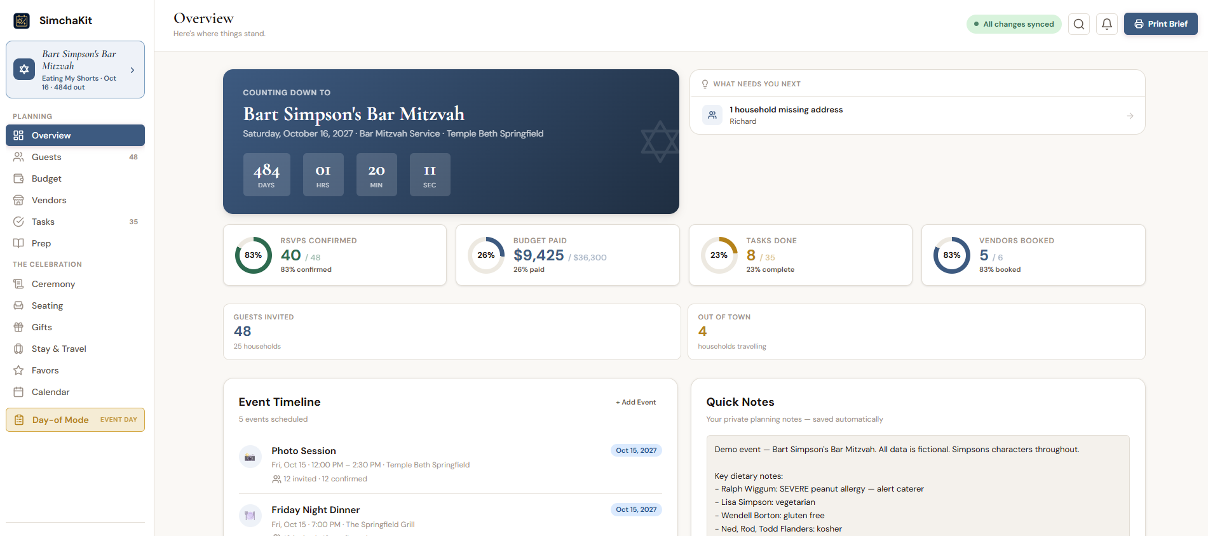Click the printer icon on Print Brief
This screenshot has height=536, width=1208.
[x=1139, y=24]
